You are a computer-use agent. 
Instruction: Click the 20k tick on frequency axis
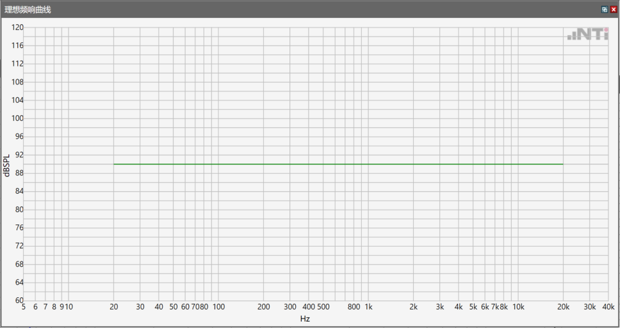coord(563,307)
